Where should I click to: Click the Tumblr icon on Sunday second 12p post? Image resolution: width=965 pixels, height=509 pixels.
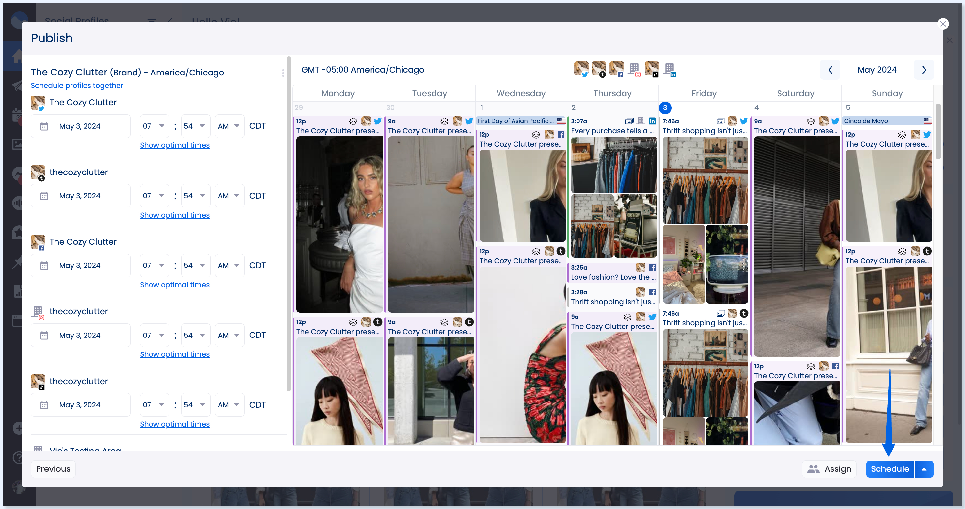click(927, 251)
